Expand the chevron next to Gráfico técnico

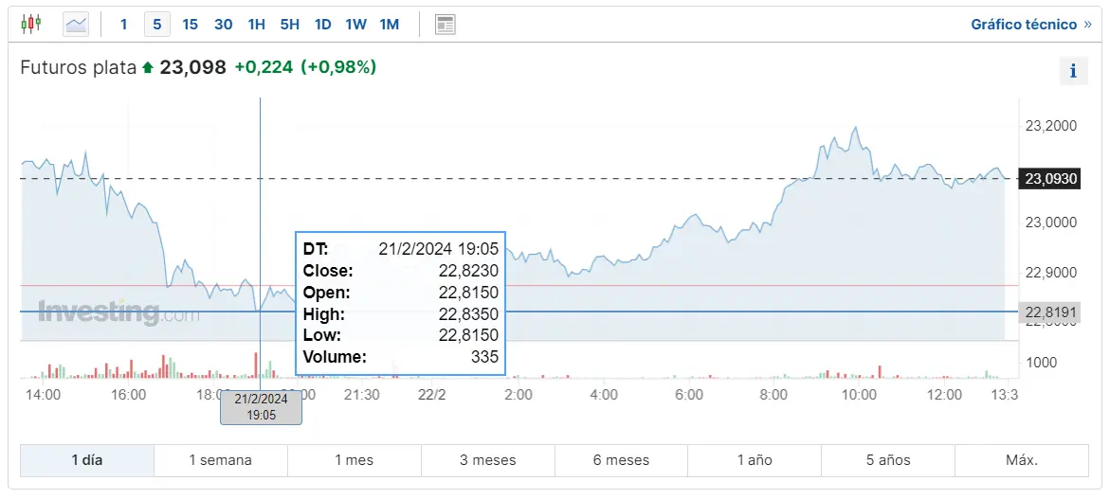(x=1087, y=25)
